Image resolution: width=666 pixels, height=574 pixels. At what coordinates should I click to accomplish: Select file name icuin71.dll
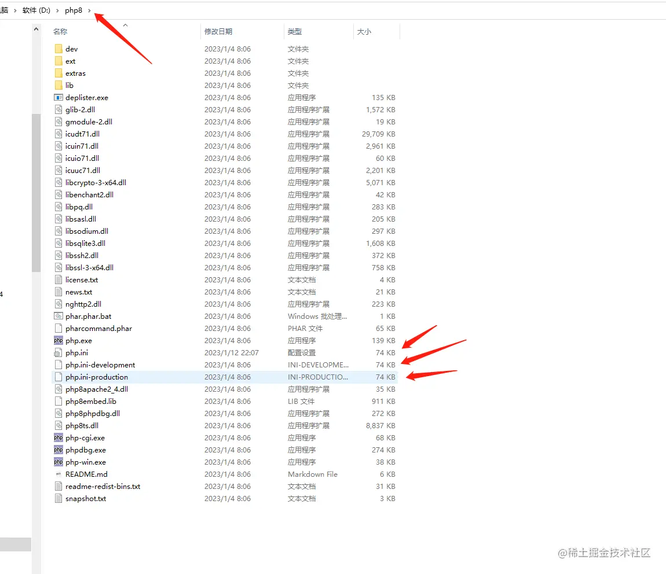[82, 146]
